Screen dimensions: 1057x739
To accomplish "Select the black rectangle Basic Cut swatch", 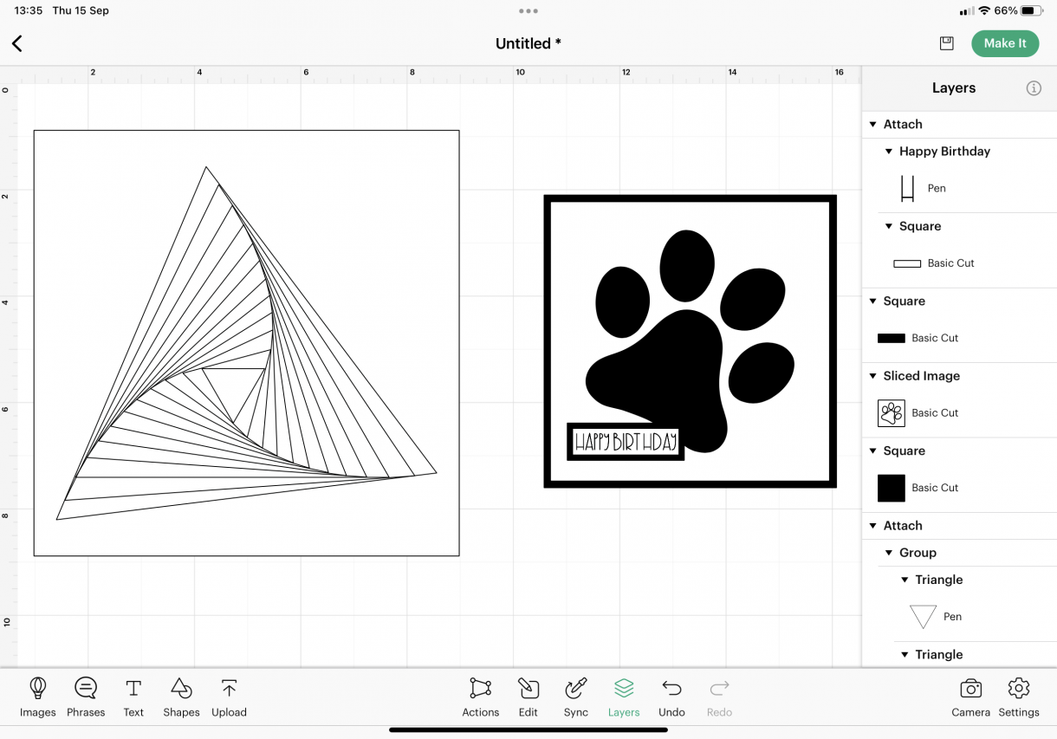I will [x=892, y=339].
